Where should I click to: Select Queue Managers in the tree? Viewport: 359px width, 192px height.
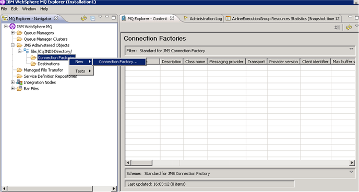(39, 33)
